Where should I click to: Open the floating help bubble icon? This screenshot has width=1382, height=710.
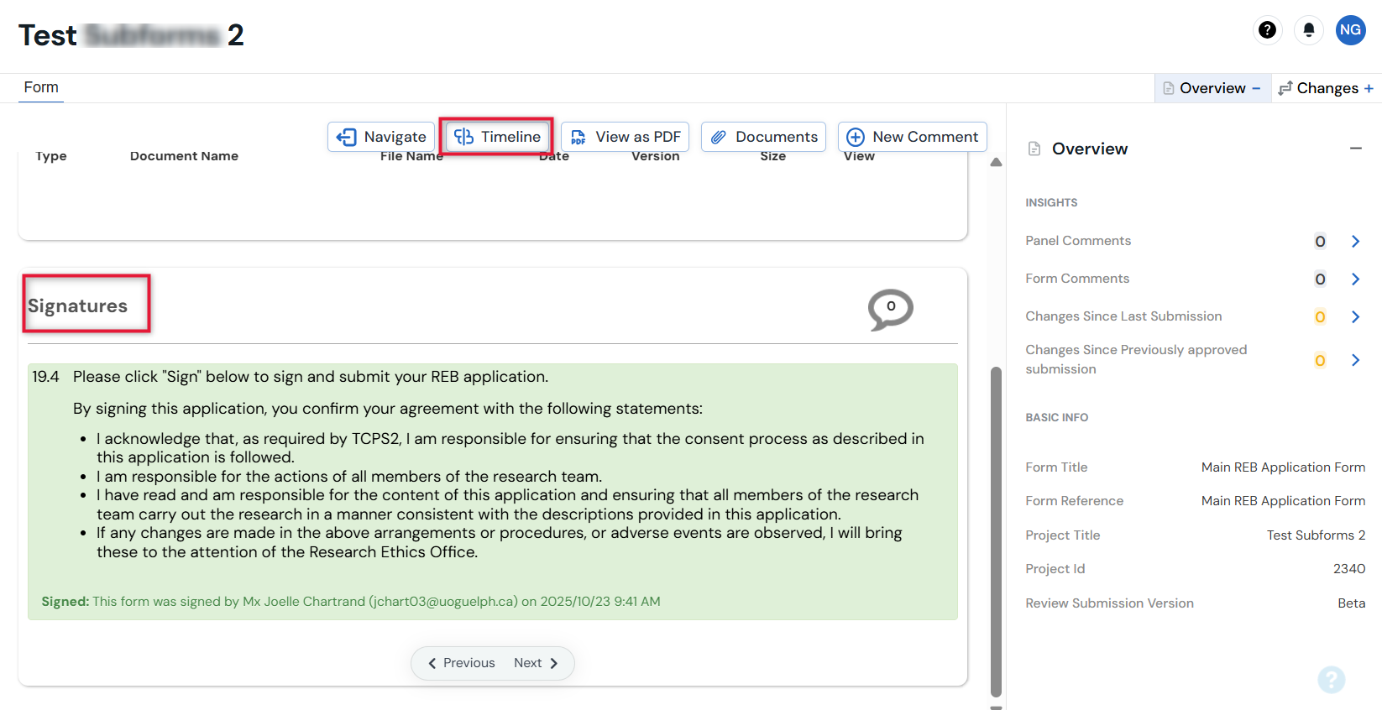1331,679
